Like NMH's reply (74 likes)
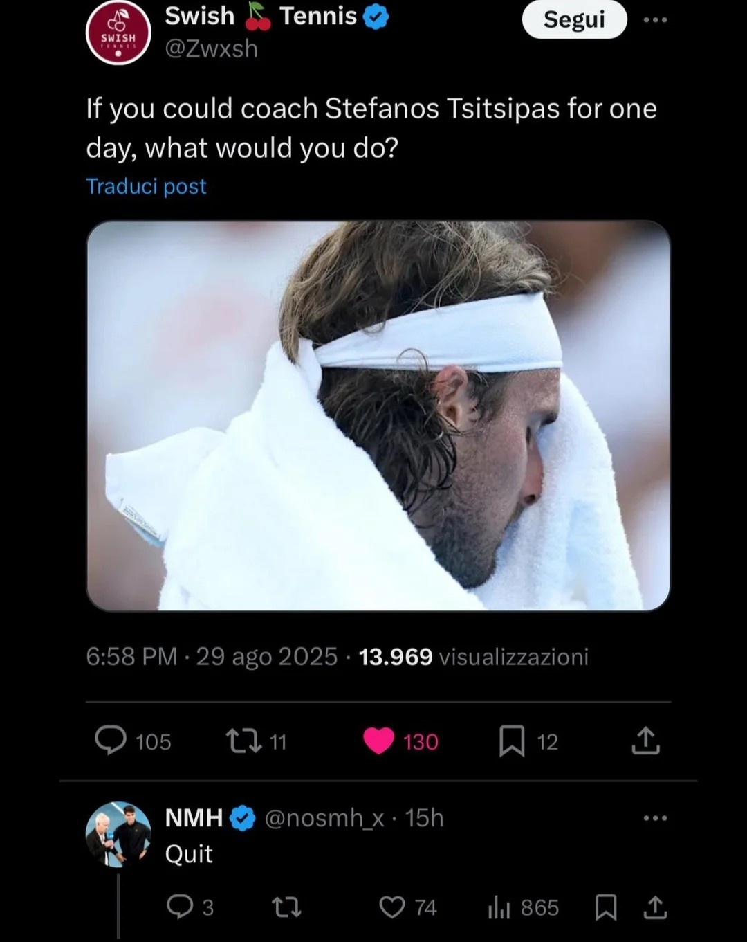Image resolution: width=747 pixels, height=942 pixels. click(392, 907)
